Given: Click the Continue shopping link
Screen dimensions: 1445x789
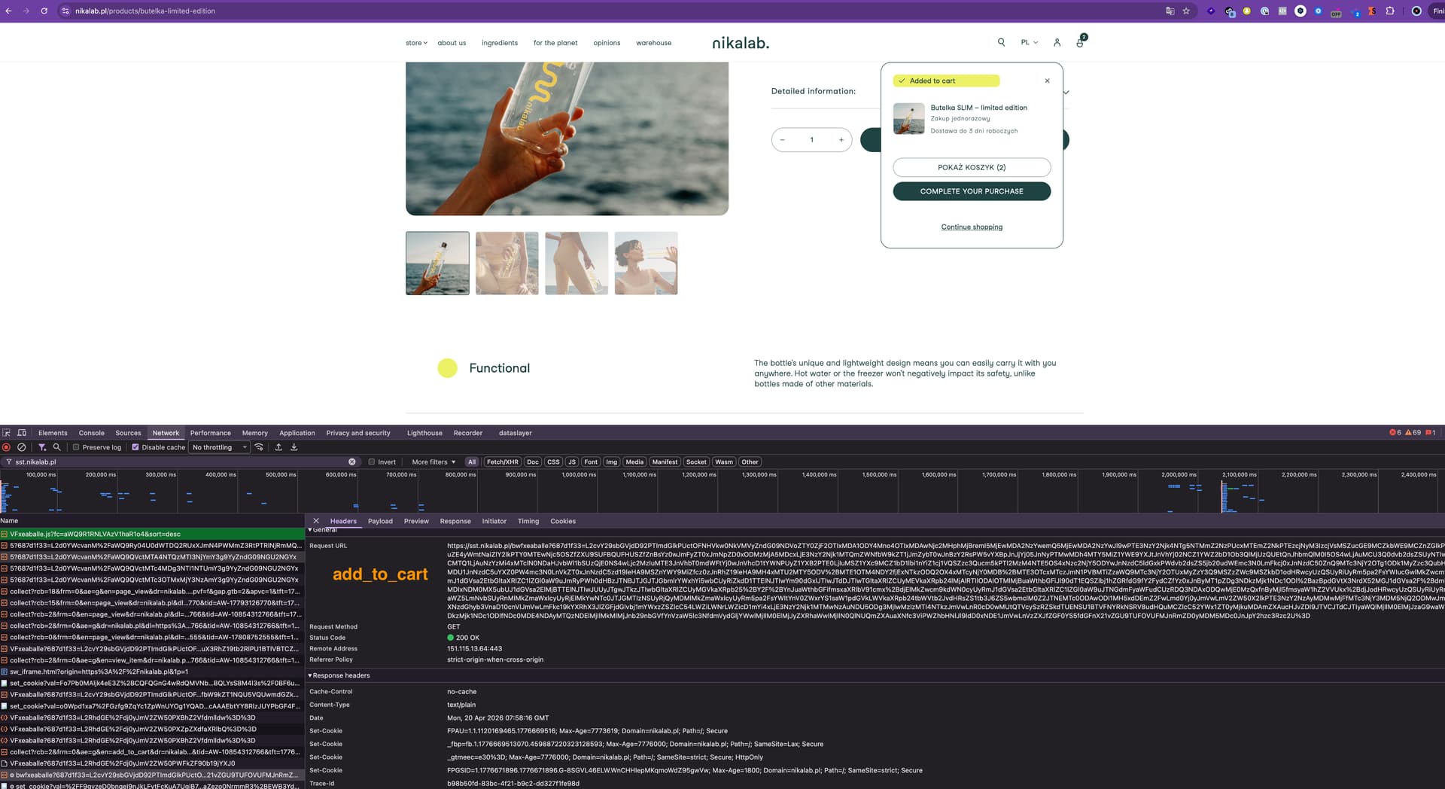Looking at the screenshot, I should point(972,227).
